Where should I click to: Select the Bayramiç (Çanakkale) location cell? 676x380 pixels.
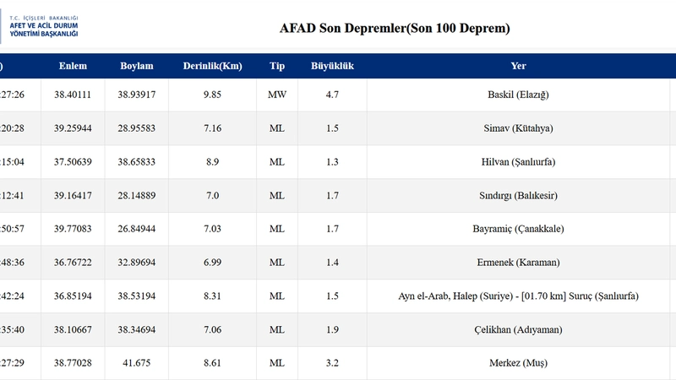click(518, 229)
